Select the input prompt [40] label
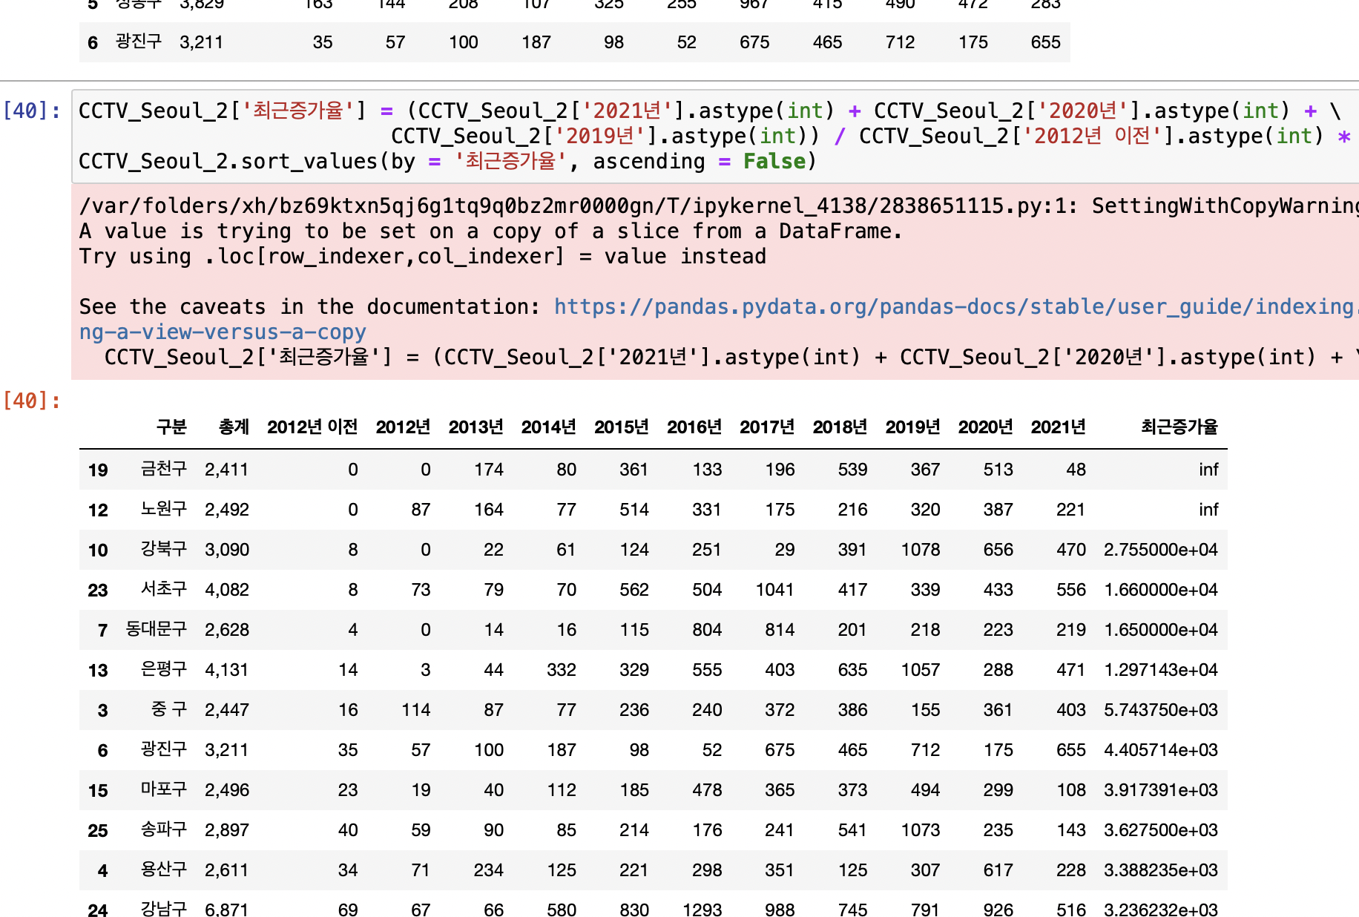1359x917 pixels. [x=33, y=111]
